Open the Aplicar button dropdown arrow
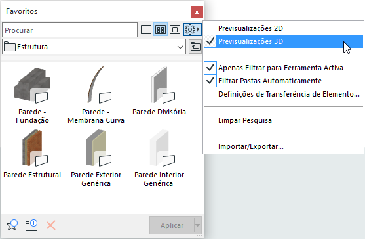Image resolution: width=365 pixels, height=239 pixels. [198, 225]
